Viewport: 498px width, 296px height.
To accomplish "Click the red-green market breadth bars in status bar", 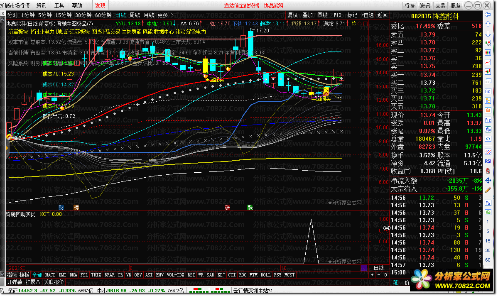I will tap(210, 290).
